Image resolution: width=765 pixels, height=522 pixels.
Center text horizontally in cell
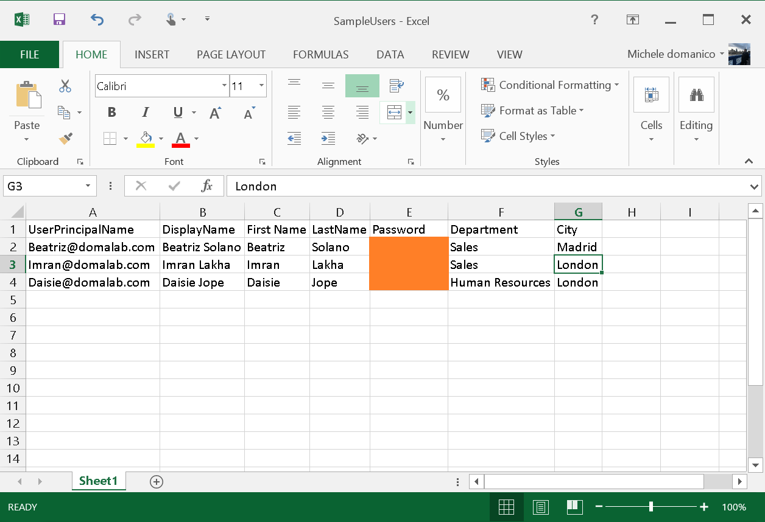pyautogui.click(x=328, y=113)
